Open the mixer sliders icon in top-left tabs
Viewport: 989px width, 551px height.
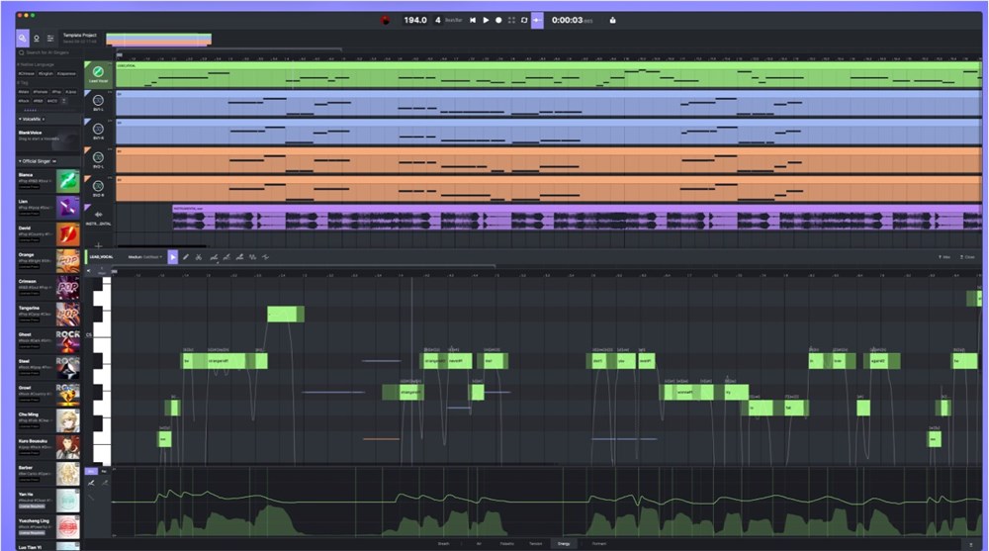tap(50, 39)
